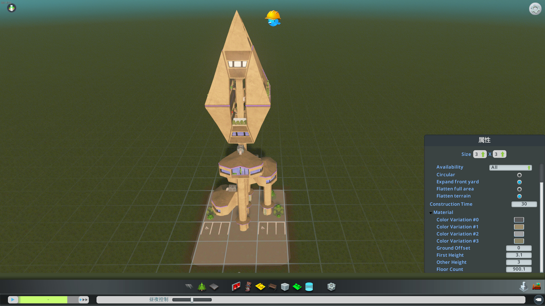This screenshot has width=545, height=306.
Task: Pick Color Variation #3 swatch
Action: [x=519, y=241]
